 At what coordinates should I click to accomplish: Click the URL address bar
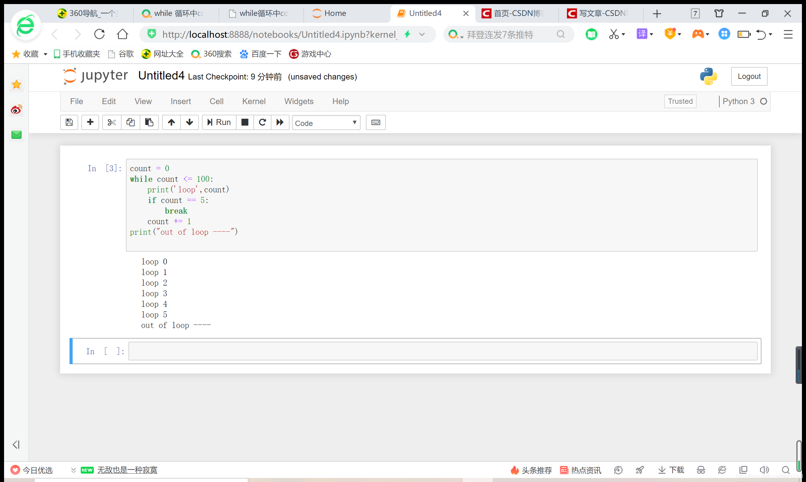tap(279, 34)
